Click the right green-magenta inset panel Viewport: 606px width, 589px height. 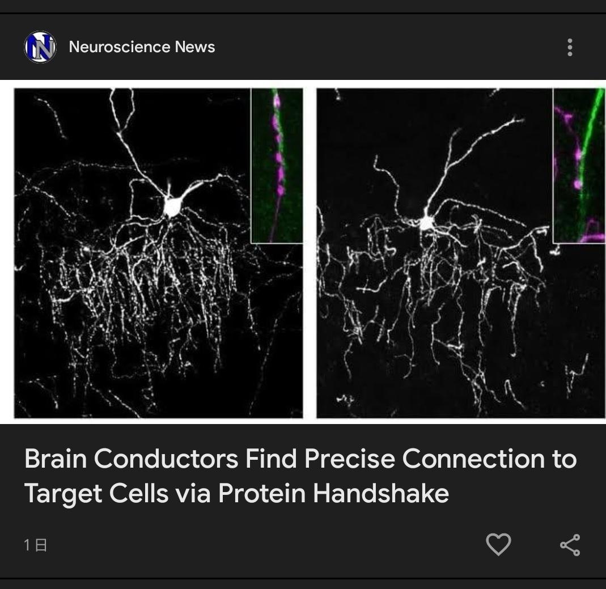coord(579,166)
